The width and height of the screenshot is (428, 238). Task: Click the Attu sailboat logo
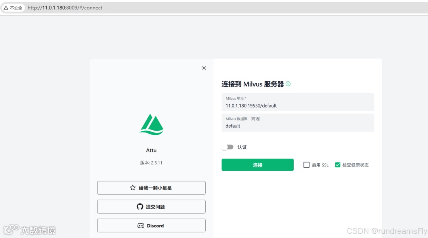[x=151, y=125]
